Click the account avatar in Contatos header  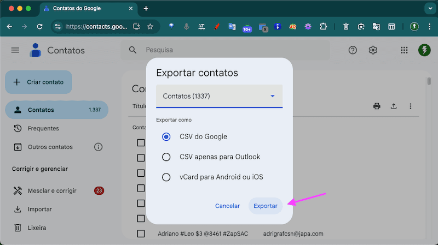click(424, 50)
